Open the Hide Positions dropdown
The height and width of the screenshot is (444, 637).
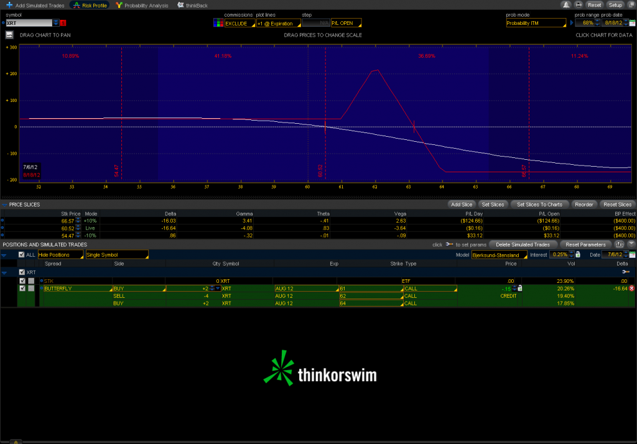[x=60, y=255]
